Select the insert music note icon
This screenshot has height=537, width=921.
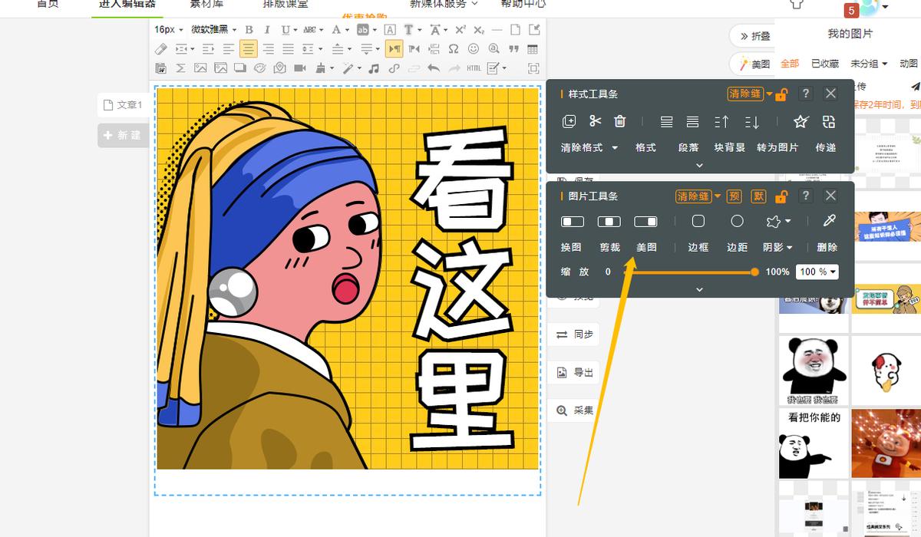tap(375, 67)
